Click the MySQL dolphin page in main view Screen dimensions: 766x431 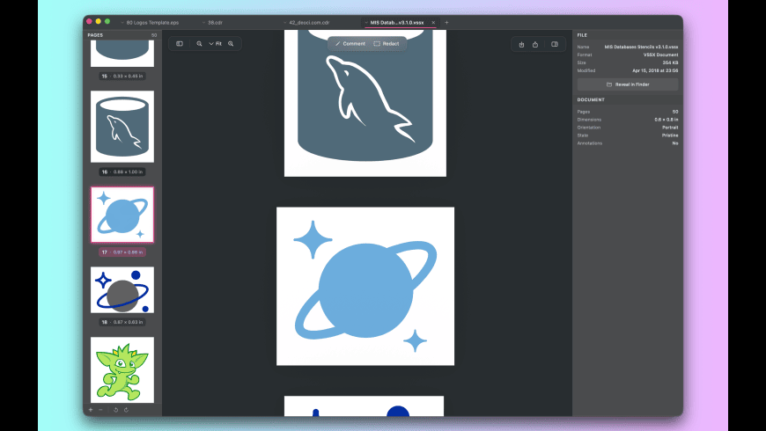[x=365, y=103]
